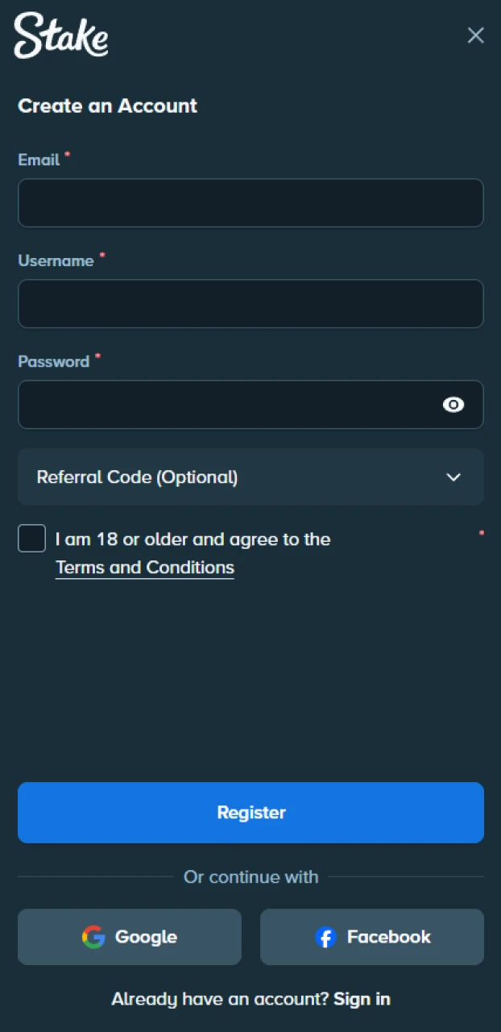Follow the Sign in link
Image resolution: width=501 pixels, height=1032 pixels.
coord(362,999)
